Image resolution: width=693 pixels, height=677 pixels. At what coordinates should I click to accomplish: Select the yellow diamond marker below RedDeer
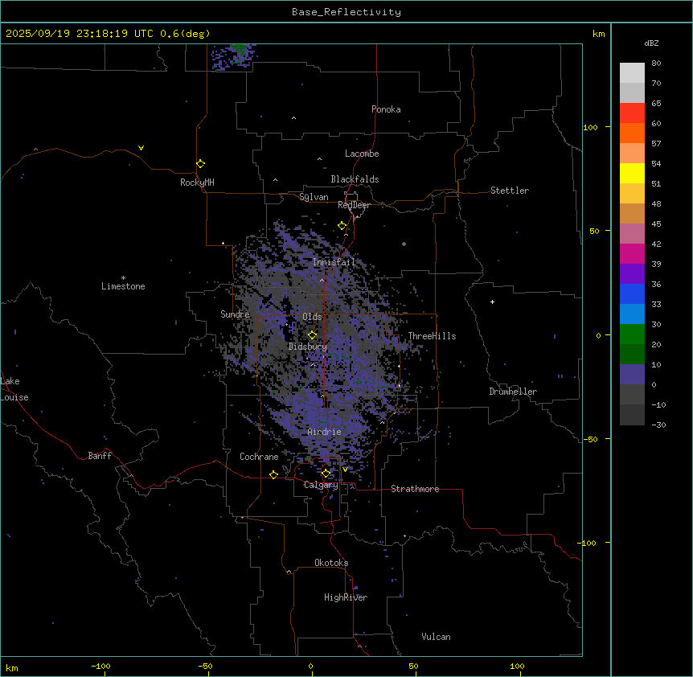coord(342,226)
